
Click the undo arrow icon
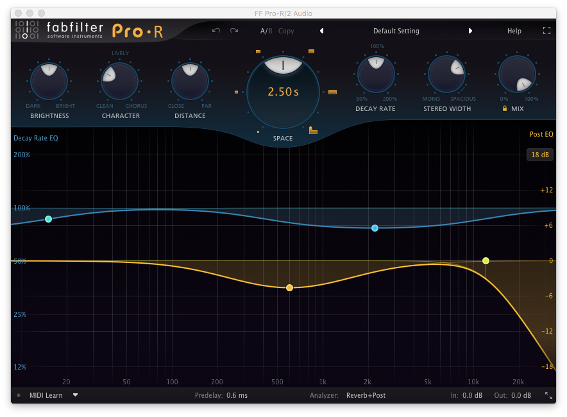[x=217, y=30]
